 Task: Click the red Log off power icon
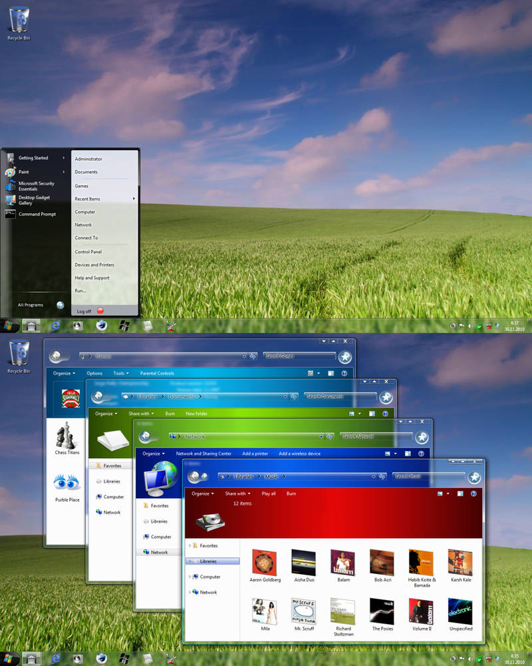coord(100,310)
